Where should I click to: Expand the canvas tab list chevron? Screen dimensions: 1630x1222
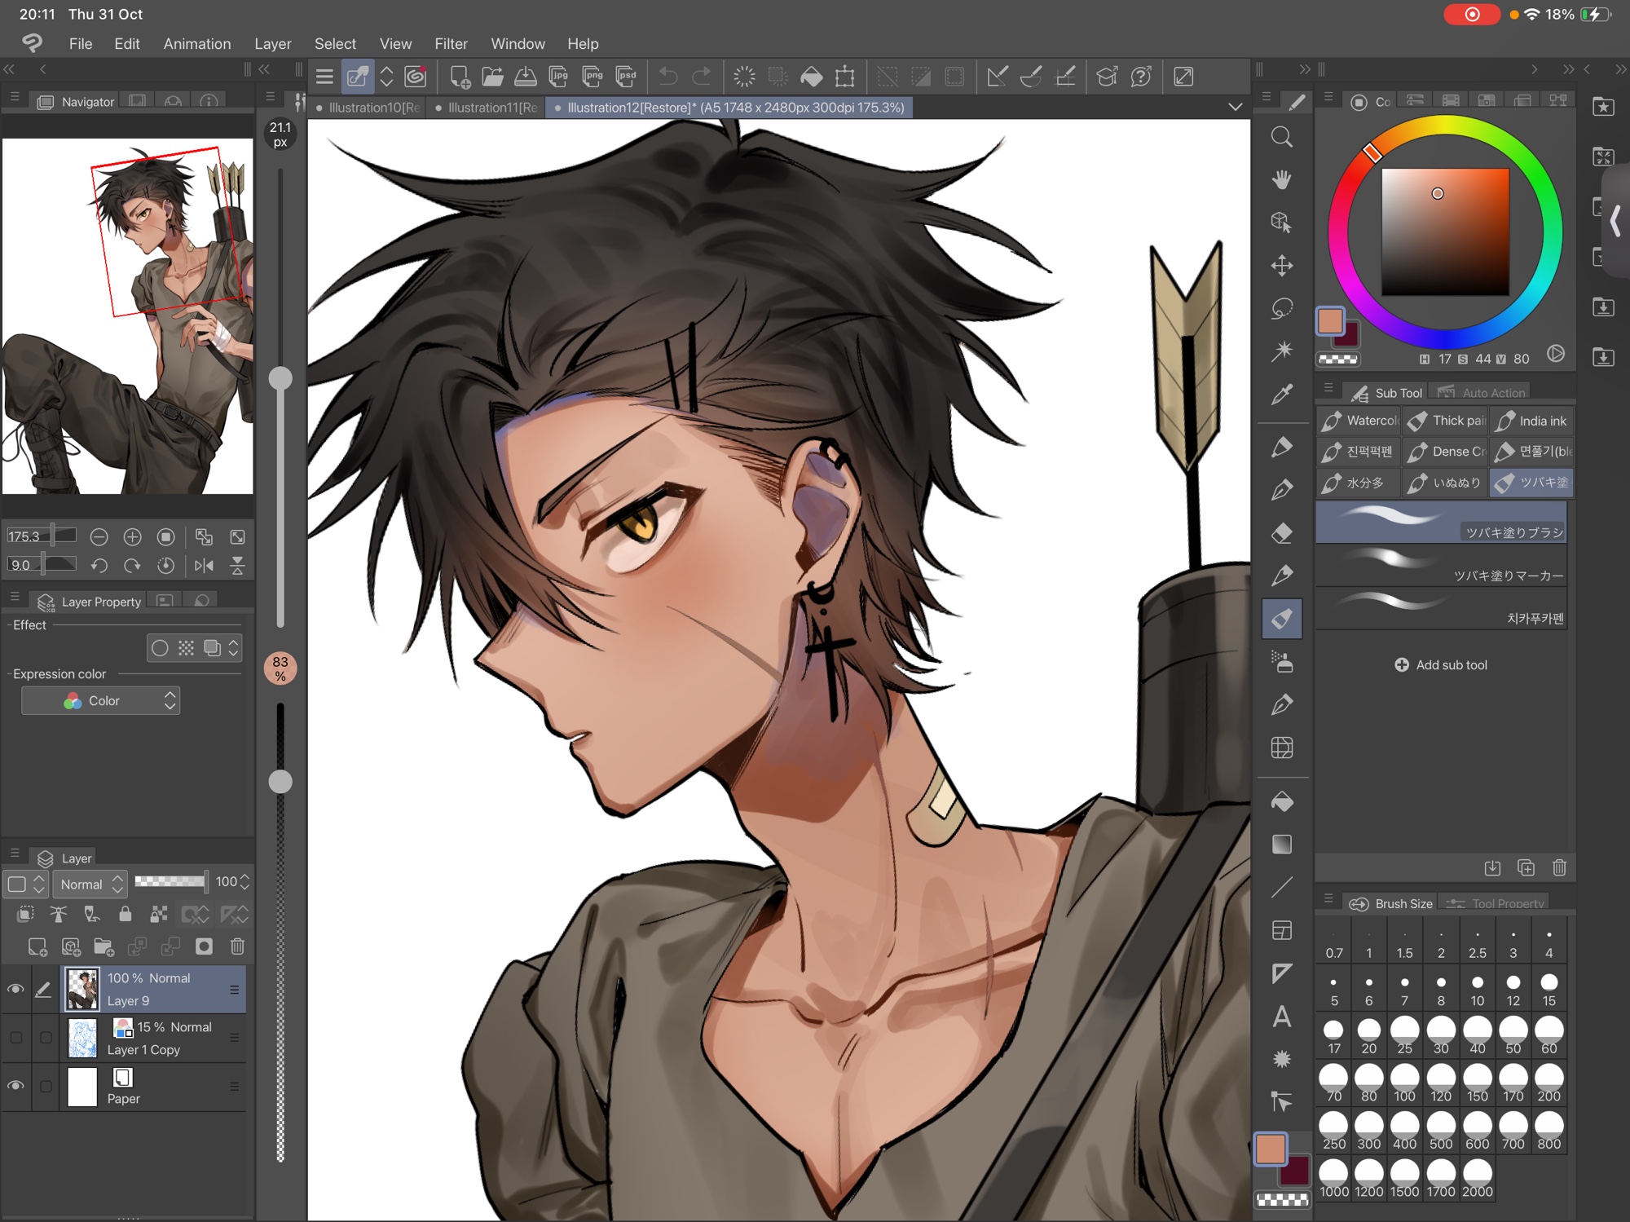point(1235,107)
